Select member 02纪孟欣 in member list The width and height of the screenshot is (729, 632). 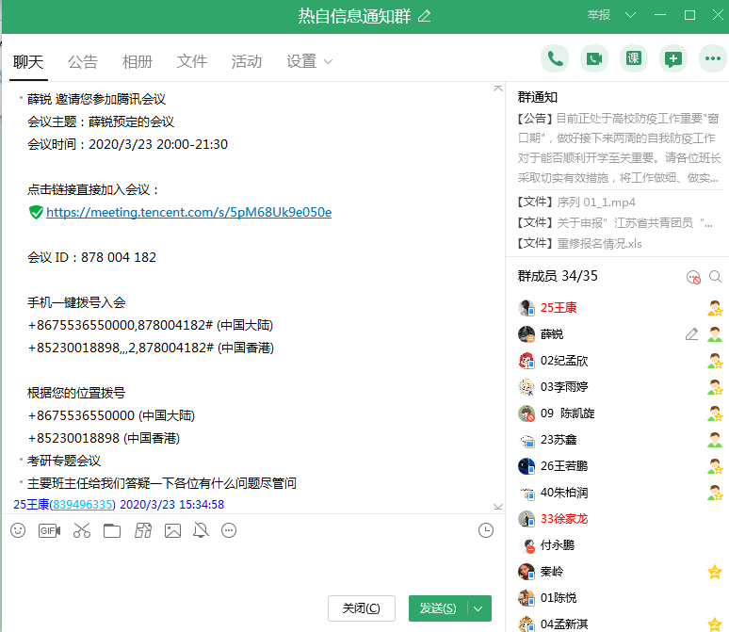pyautogui.click(x=564, y=361)
